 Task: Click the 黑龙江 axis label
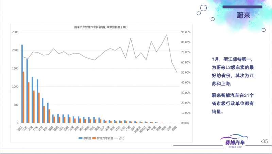pyautogui.click(x=142, y=129)
